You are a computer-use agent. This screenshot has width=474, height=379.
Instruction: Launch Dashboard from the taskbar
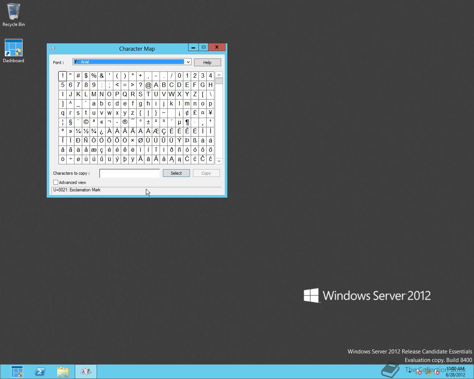coord(17,372)
